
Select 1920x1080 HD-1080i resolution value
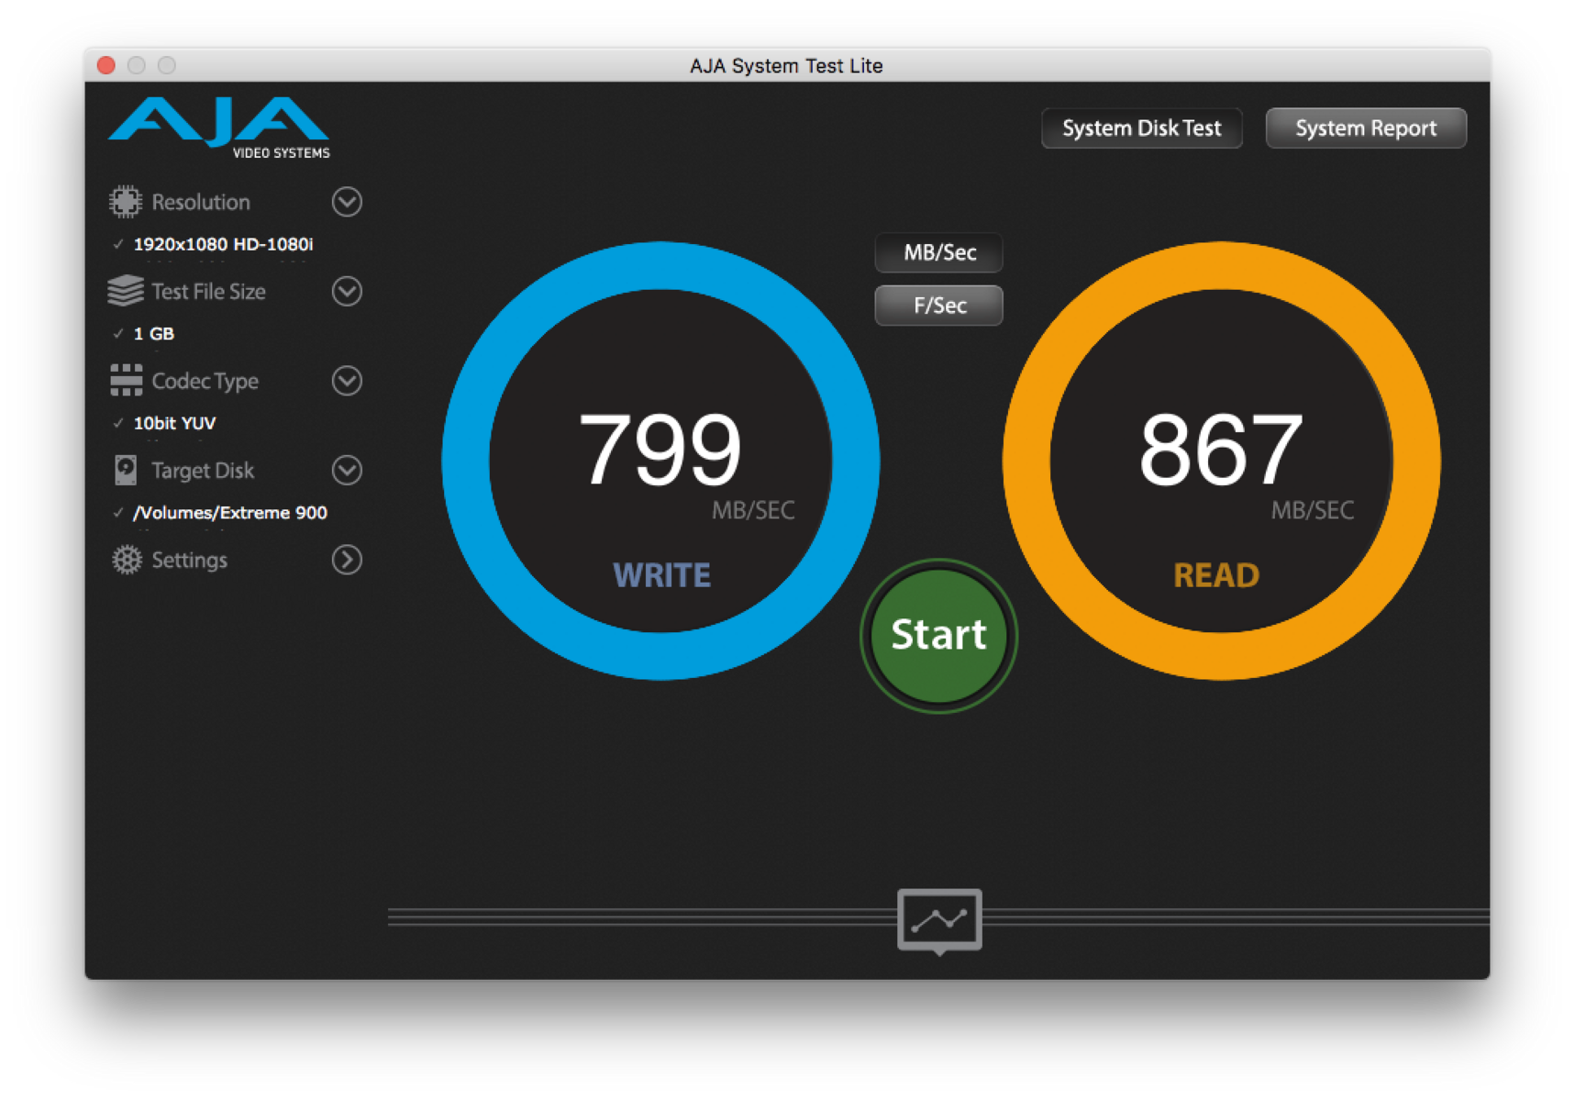click(223, 244)
